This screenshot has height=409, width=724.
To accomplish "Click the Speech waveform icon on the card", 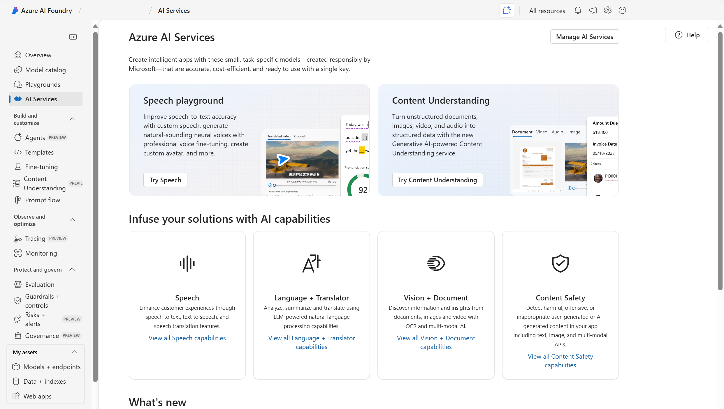I will pos(187,264).
